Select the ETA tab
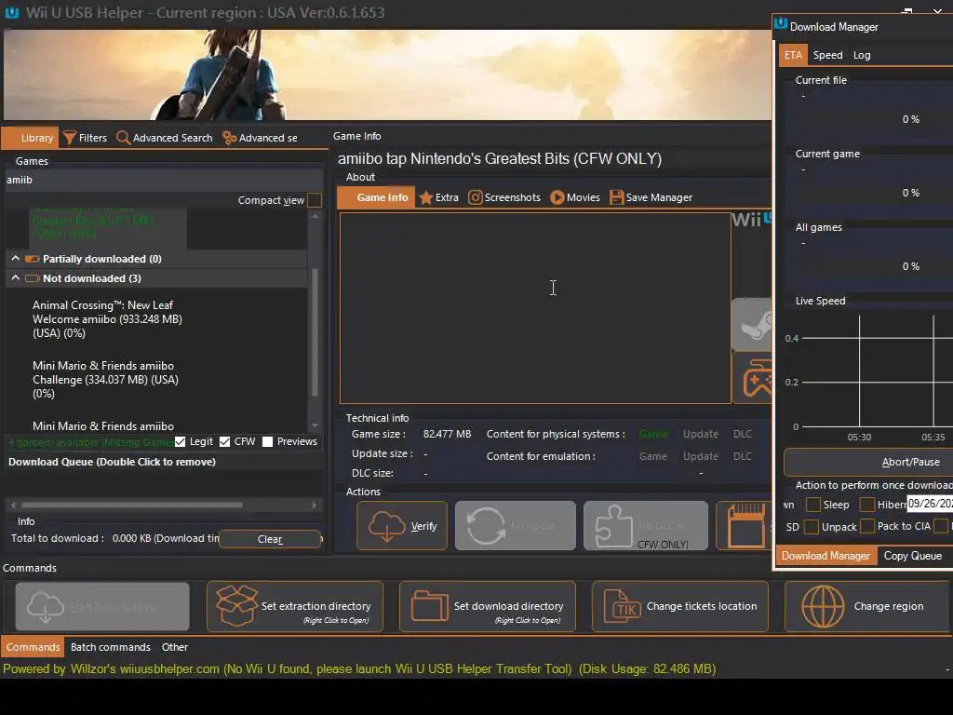 pos(793,55)
